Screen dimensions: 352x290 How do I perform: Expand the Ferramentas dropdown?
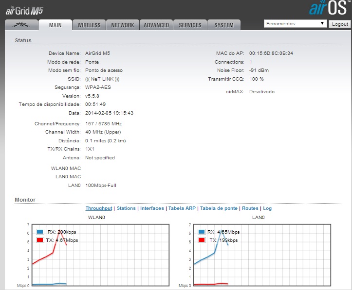pos(295,23)
